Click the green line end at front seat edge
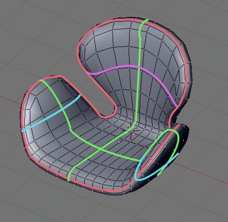Viewport: 228px width, 222px height. (68, 180)
